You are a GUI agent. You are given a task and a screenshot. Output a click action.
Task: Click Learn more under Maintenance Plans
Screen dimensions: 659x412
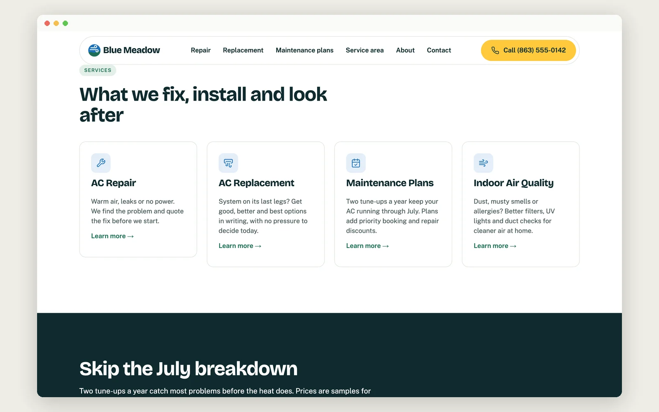(367, 246)
